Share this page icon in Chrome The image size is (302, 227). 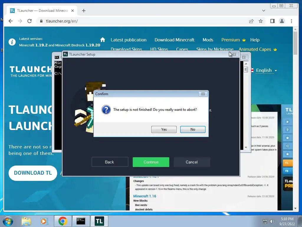coord(251,21)
